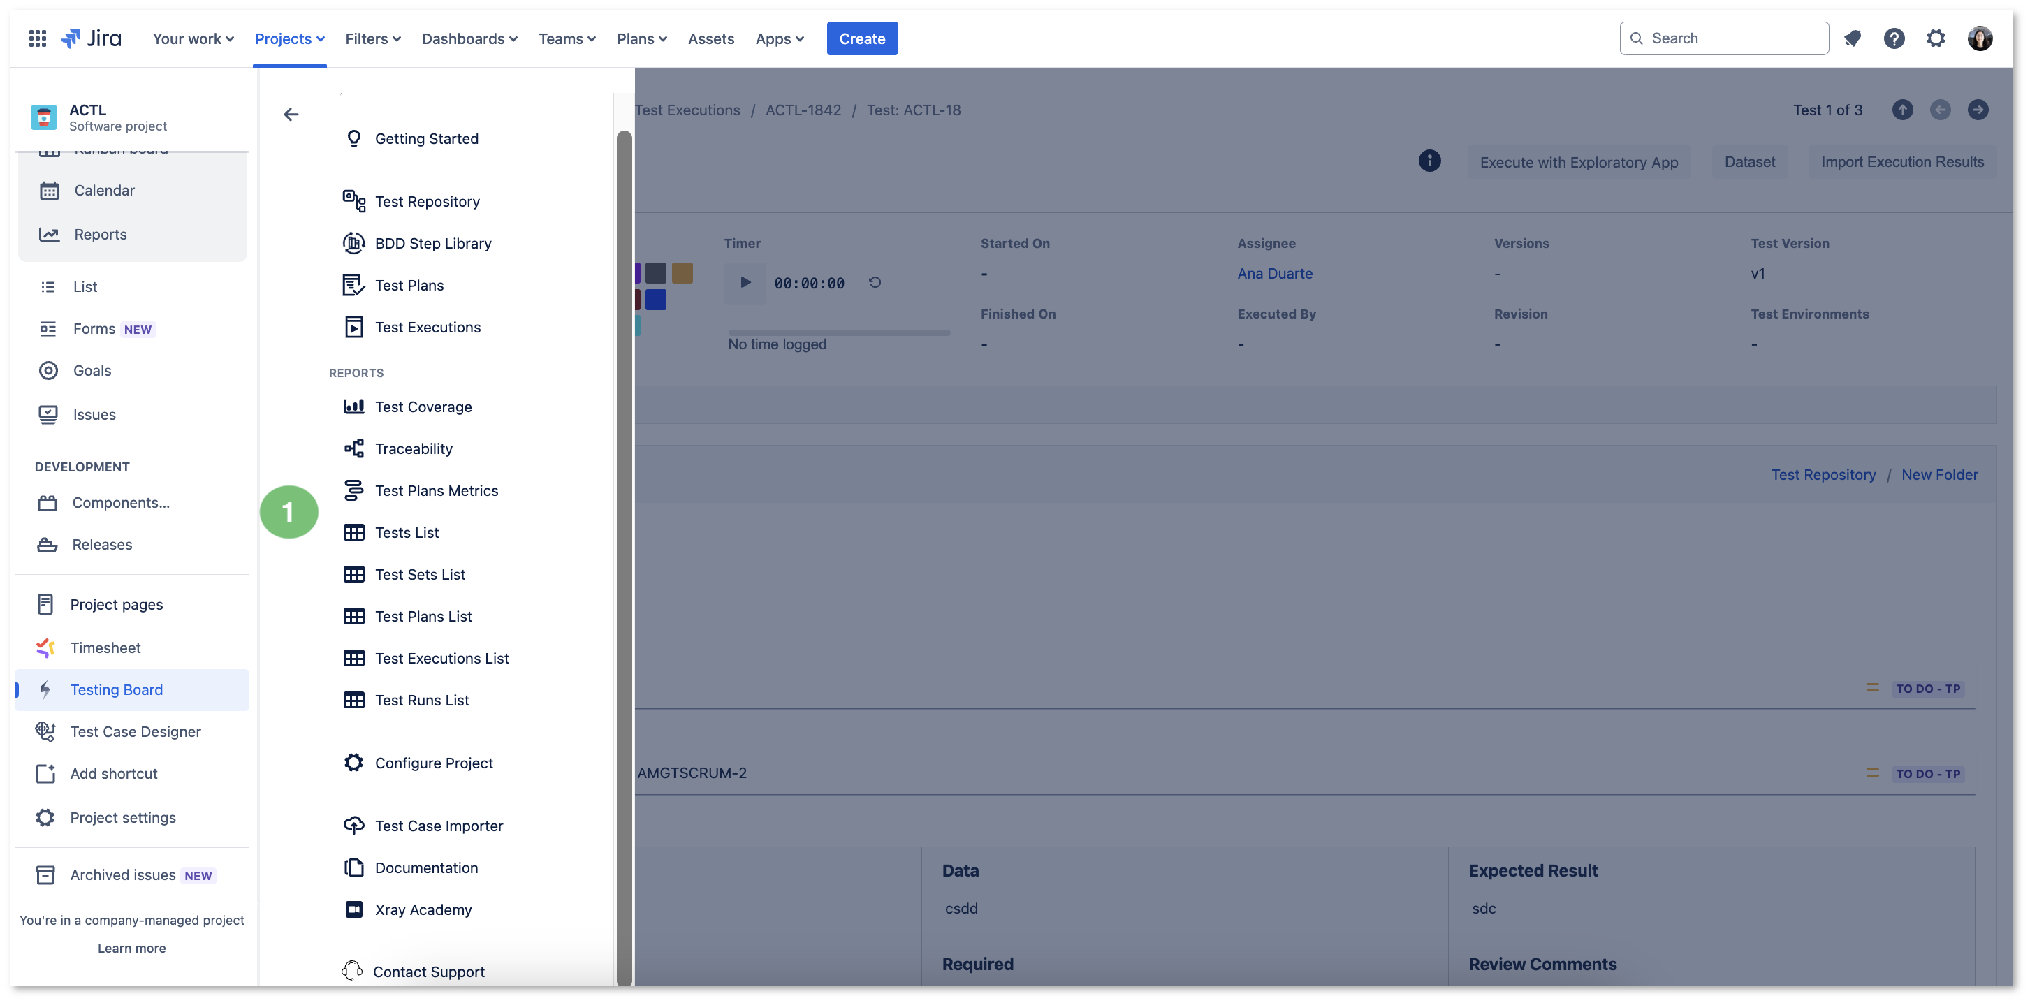Viewport: 2030px width, 1003px height.
Task: Open Assets in the top navigation
Action: coord(711,38)
